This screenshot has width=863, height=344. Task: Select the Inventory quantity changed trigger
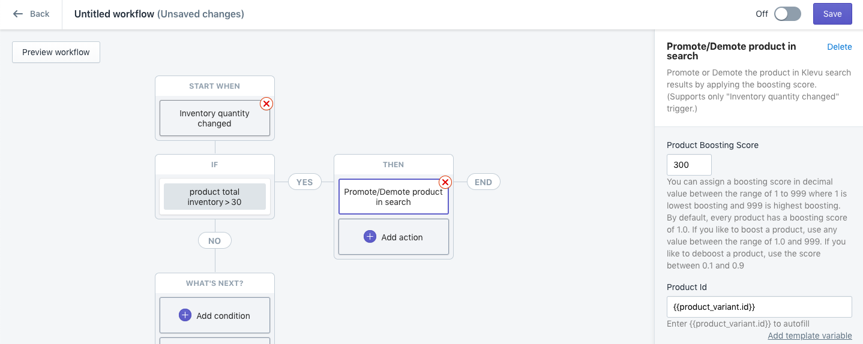[214, 119]
